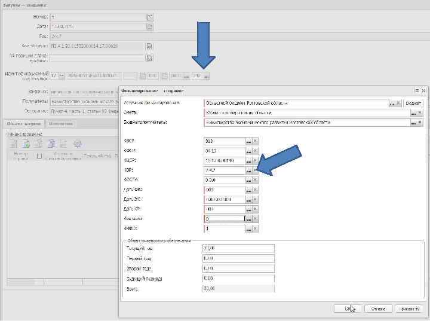Confirm the financing dialog with OK button
The height and width of the screenshot is (323, 430).
tap(348, 309)
